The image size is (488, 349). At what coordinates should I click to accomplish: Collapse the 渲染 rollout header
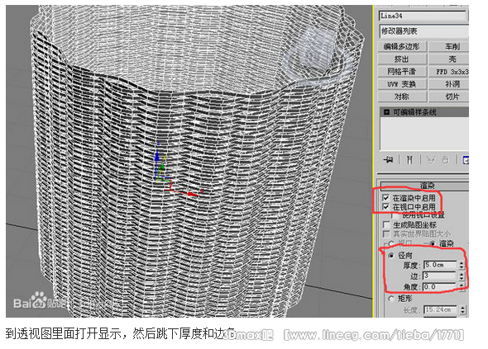click(424, 186)
